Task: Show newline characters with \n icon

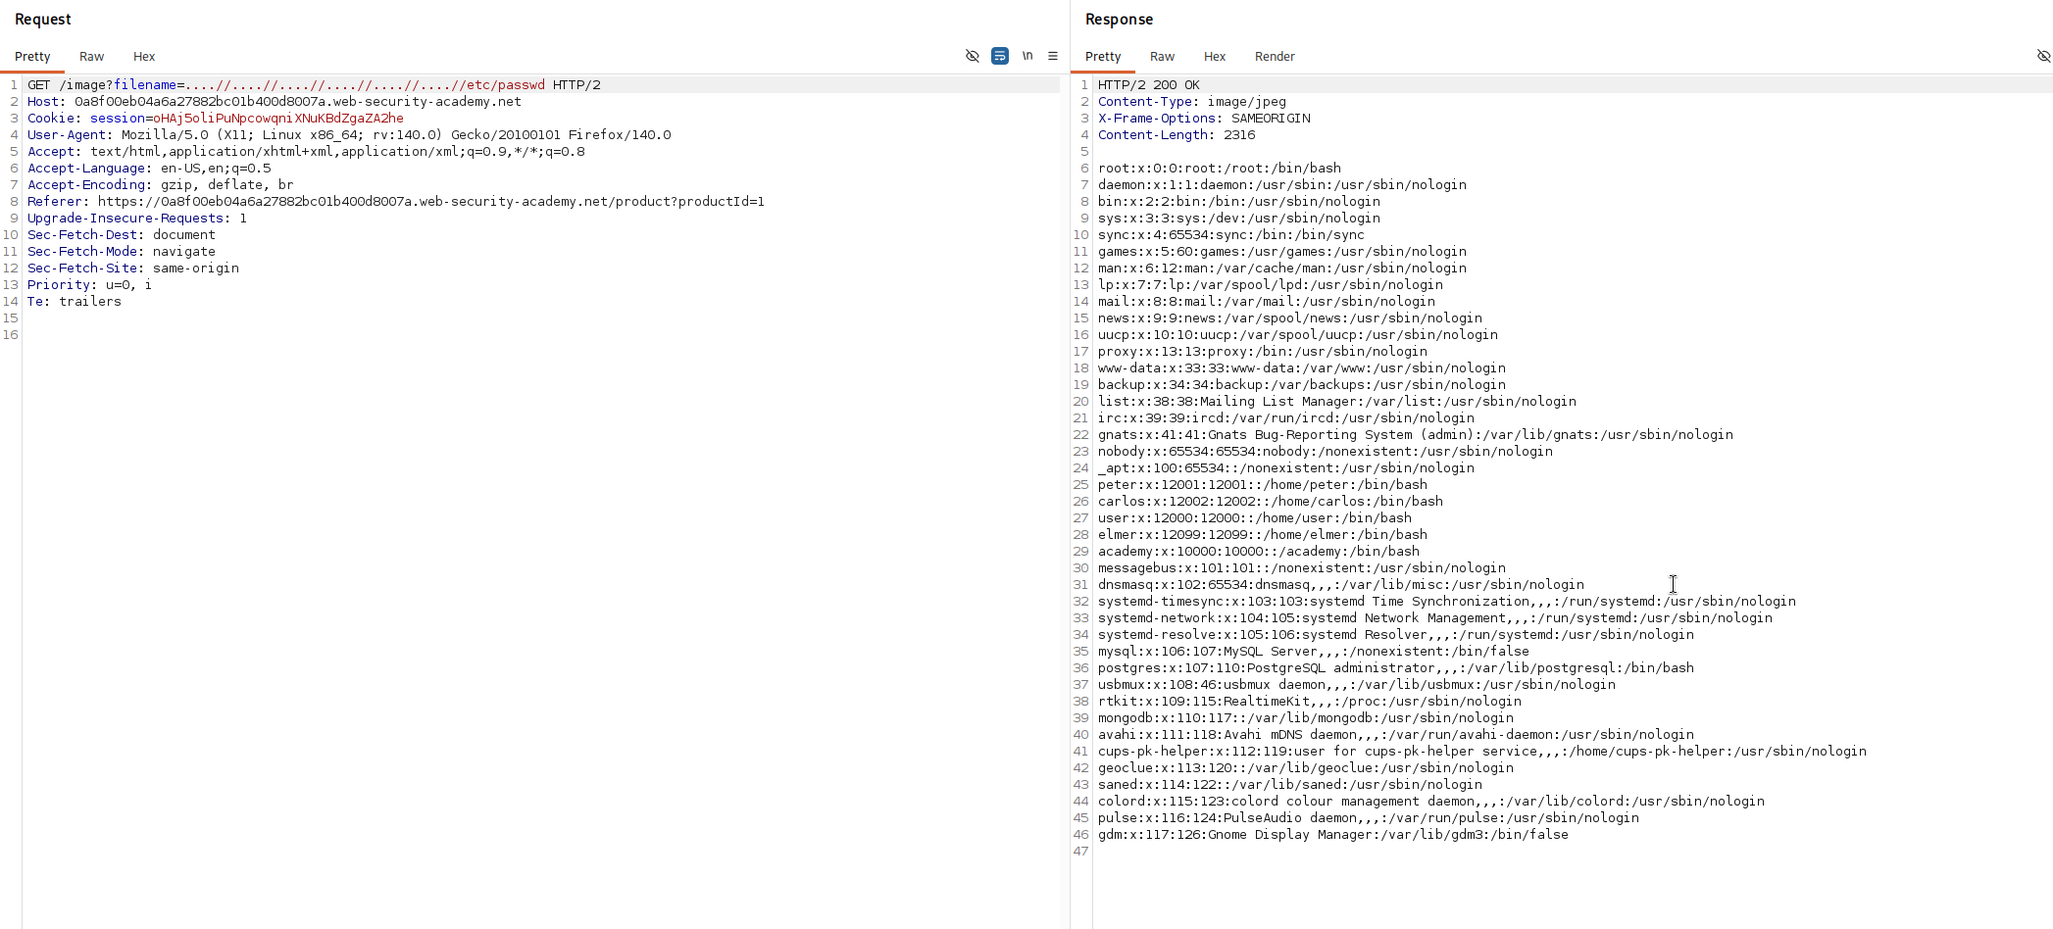Action: tap(1027, 56)
